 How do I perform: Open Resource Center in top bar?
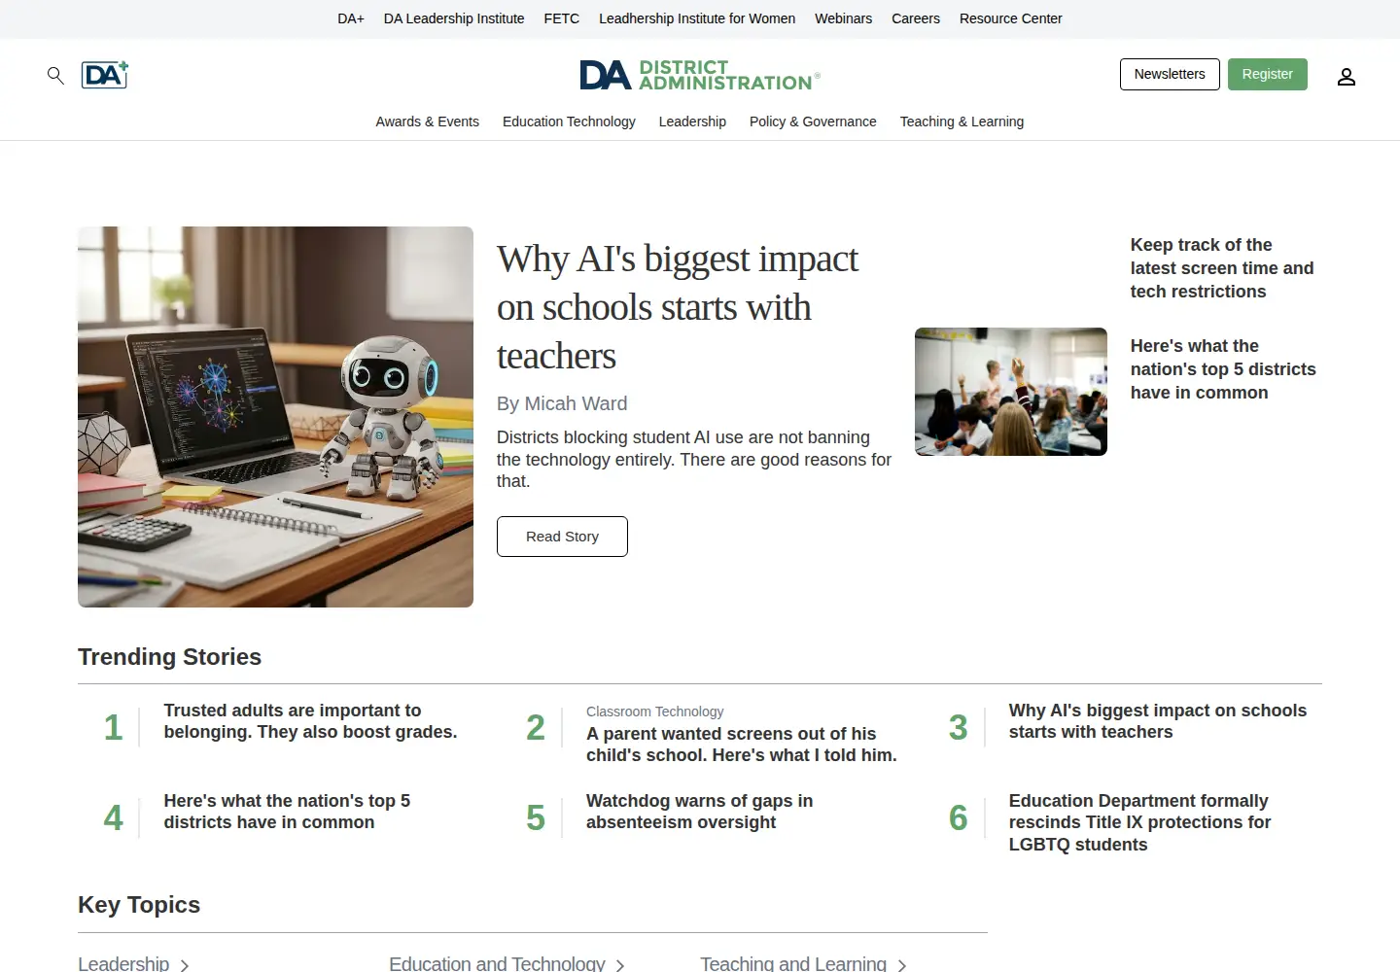[1010, 18]
